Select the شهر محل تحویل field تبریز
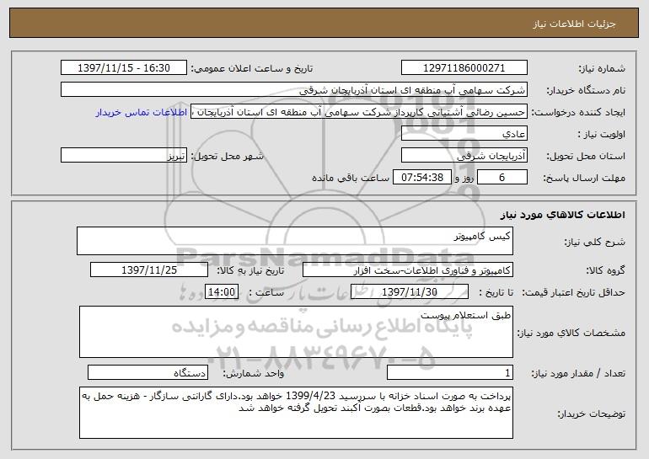 tap(124, 156)
